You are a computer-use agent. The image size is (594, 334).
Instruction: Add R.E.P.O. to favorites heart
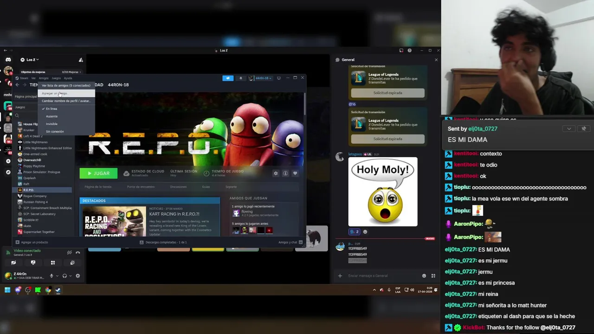(295, 173)
